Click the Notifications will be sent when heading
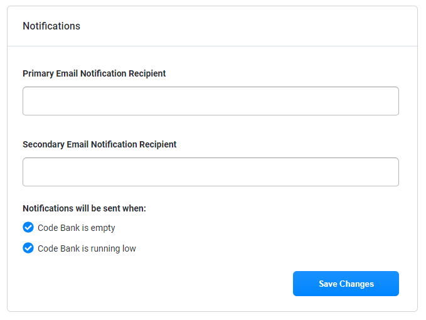Viewport: 426px width, 320px height. click(x=84, y=208)
